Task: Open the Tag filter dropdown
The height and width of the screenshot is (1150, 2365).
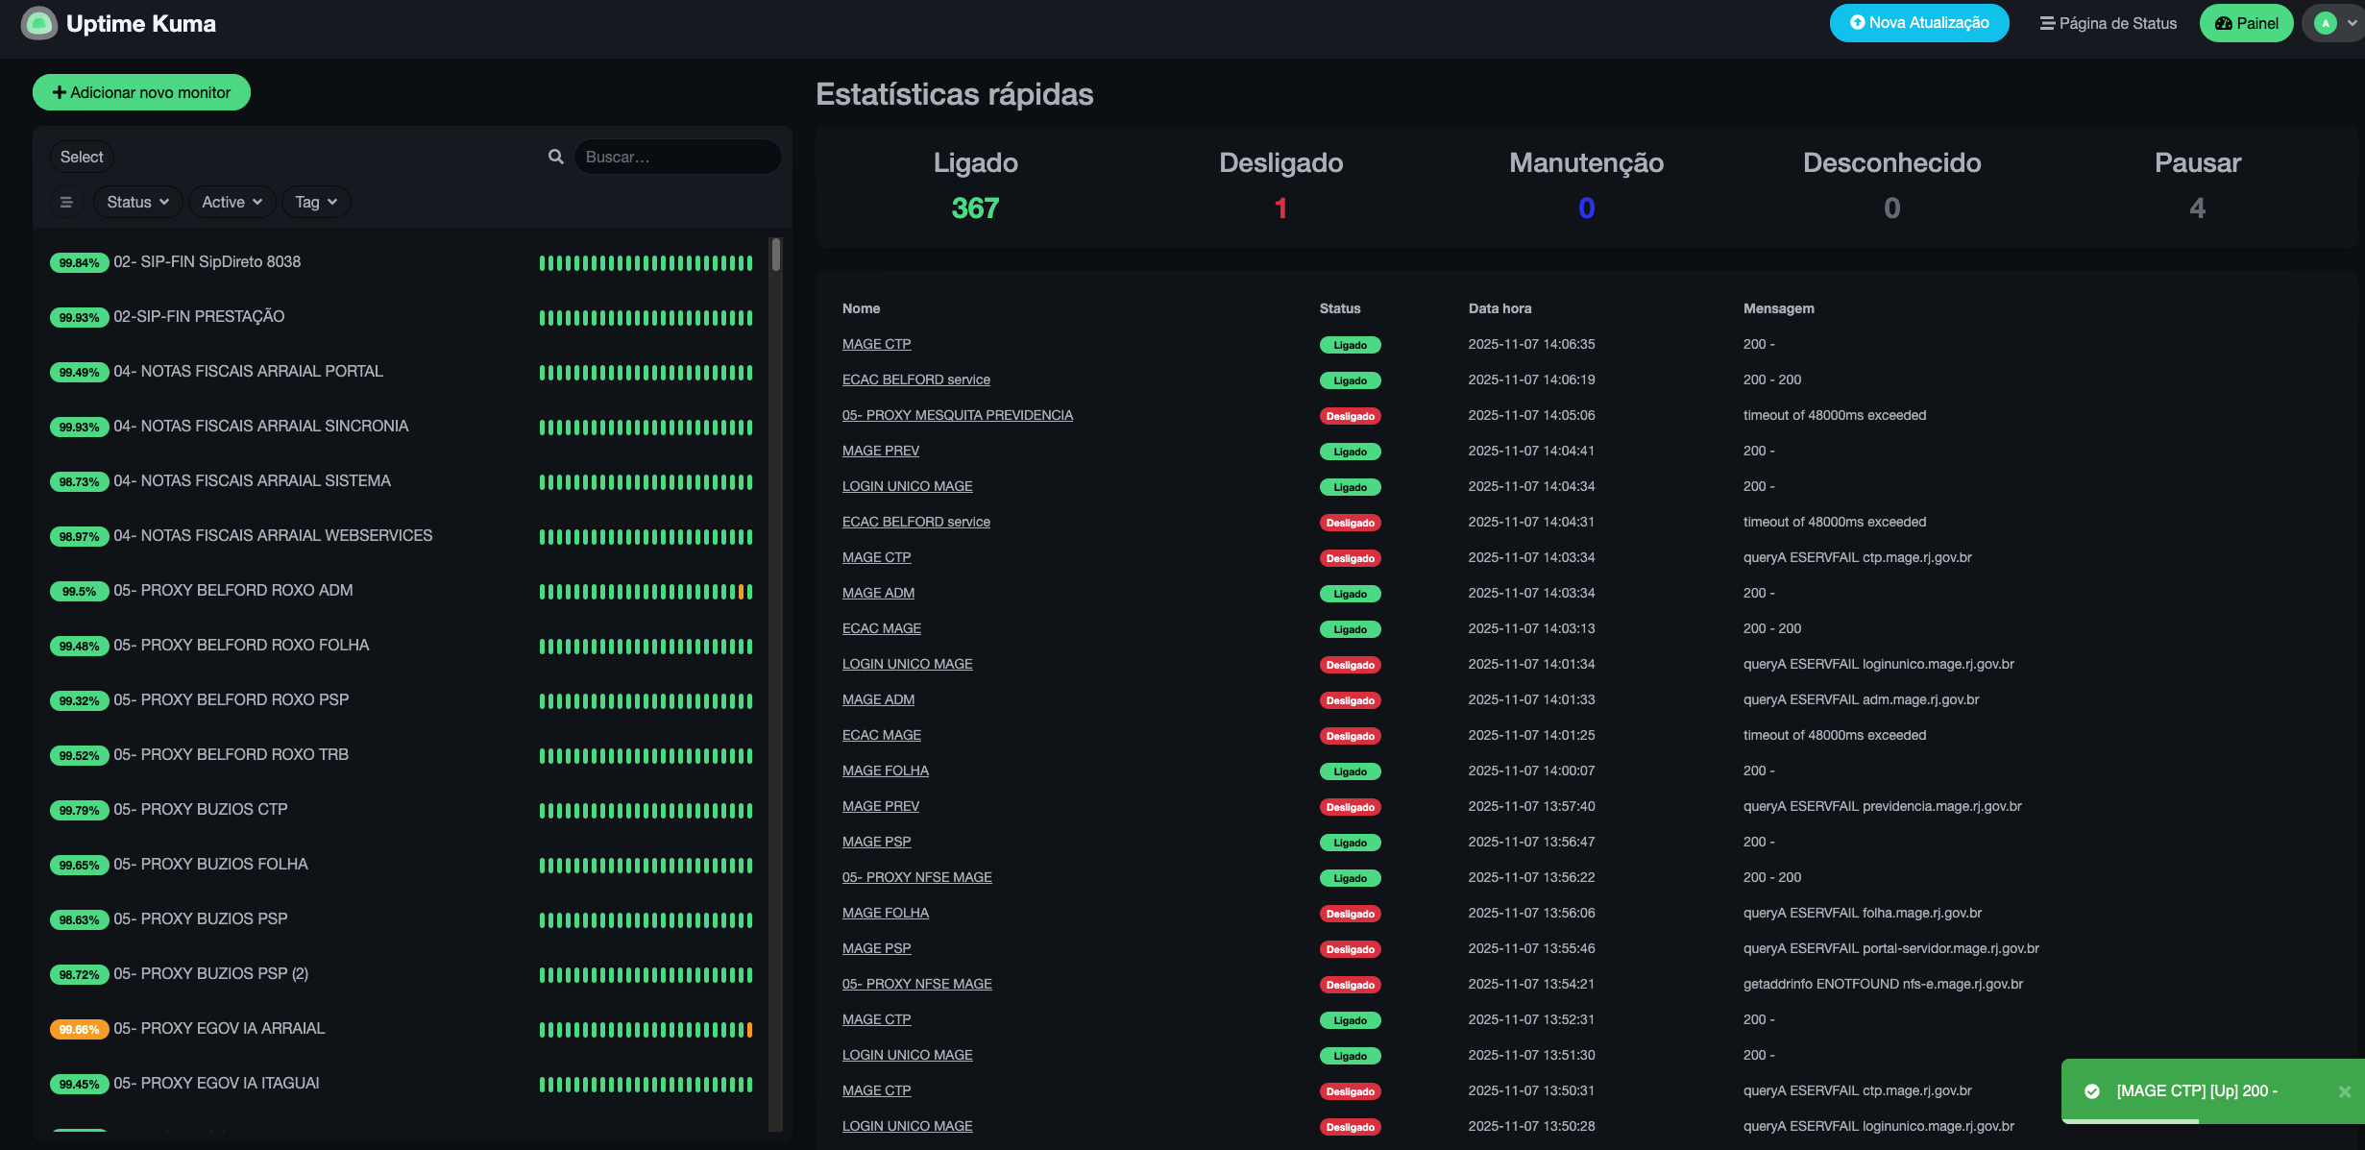Action: [316, 202]
